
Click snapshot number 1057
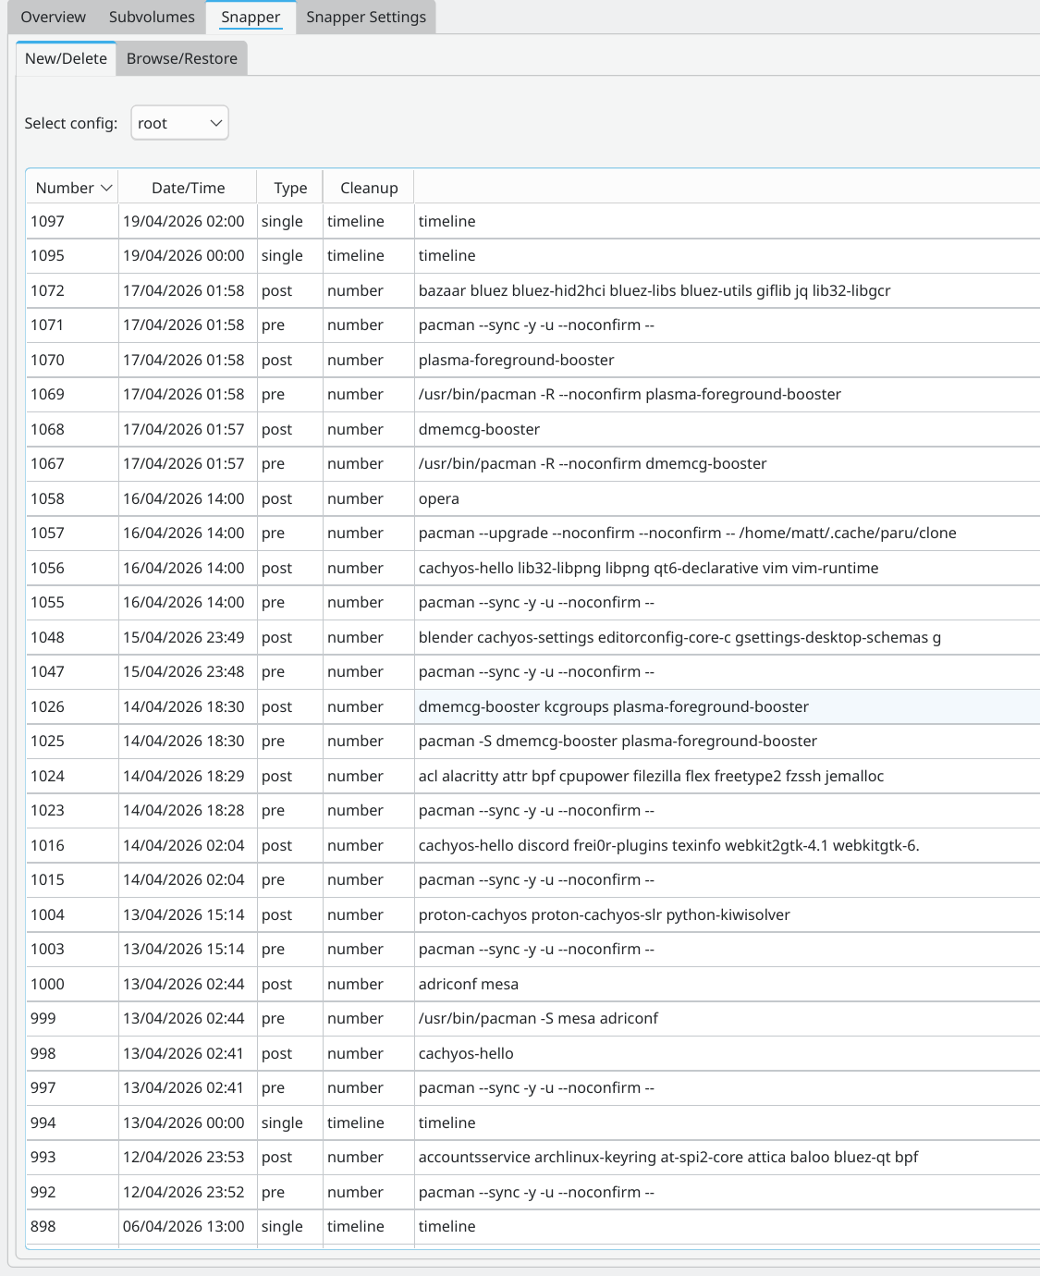pyautogui.click(x=47, y=533)
